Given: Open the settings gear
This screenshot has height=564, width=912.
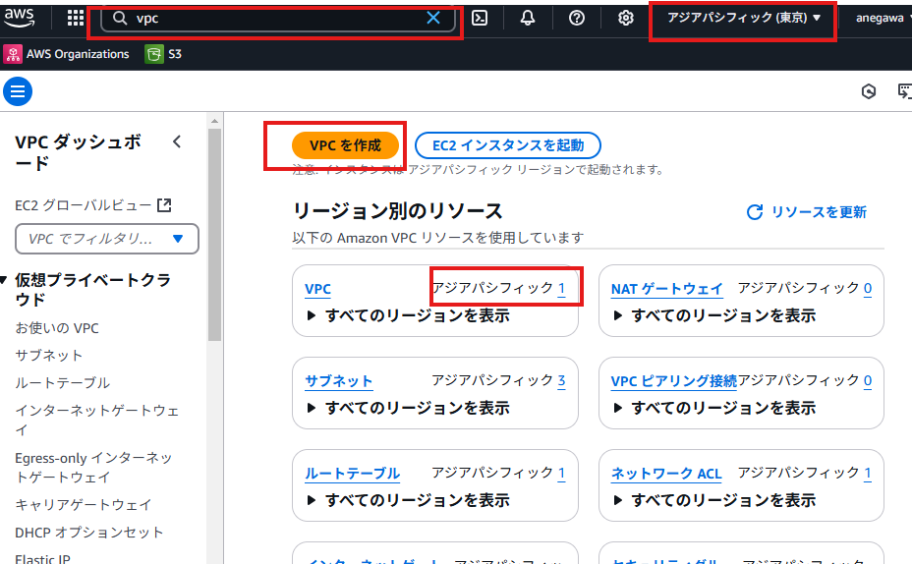Looking at the screenshot, I should pyautogui.click(x=625, y=18).
